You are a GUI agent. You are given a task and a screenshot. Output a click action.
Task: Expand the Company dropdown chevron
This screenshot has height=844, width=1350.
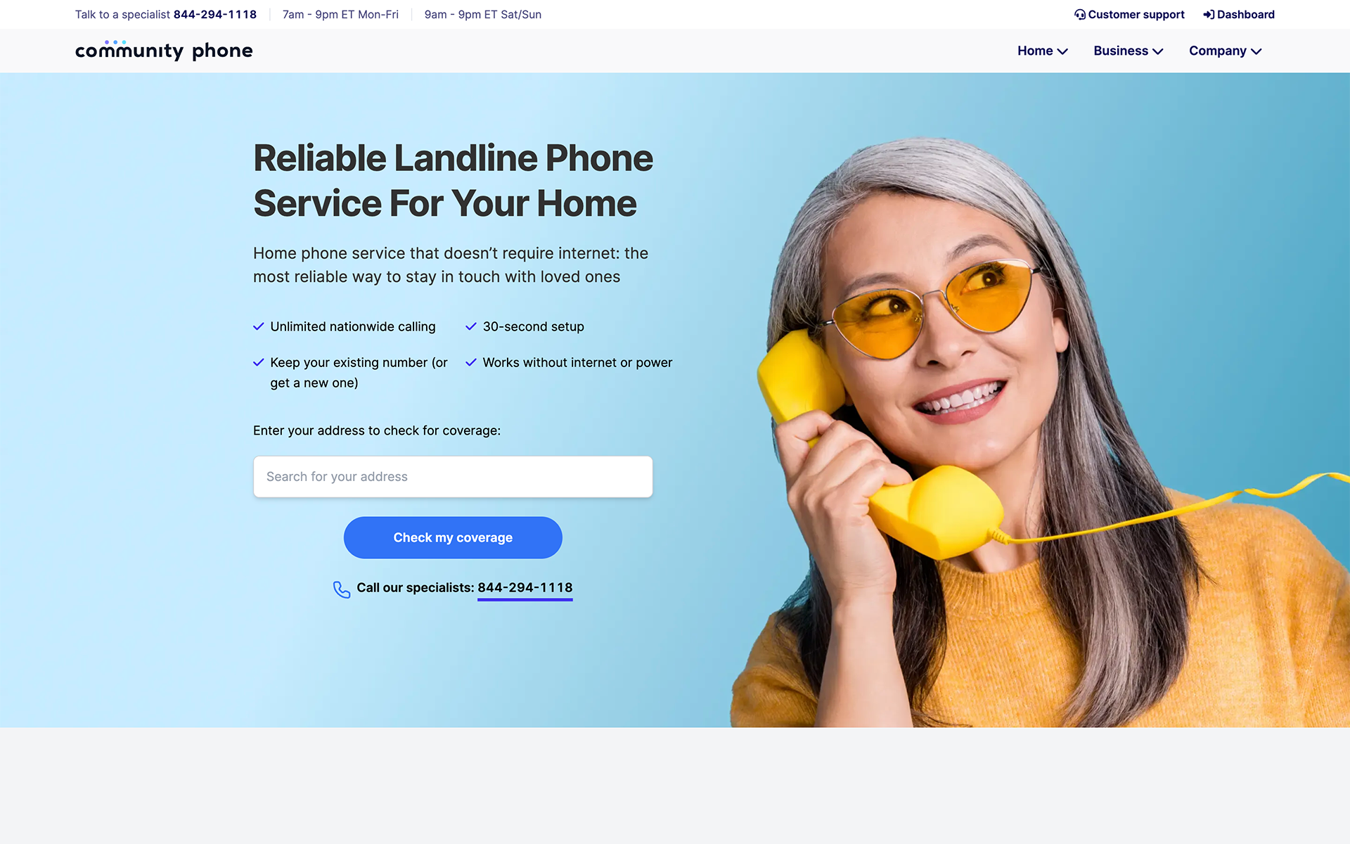[1256, 51]
